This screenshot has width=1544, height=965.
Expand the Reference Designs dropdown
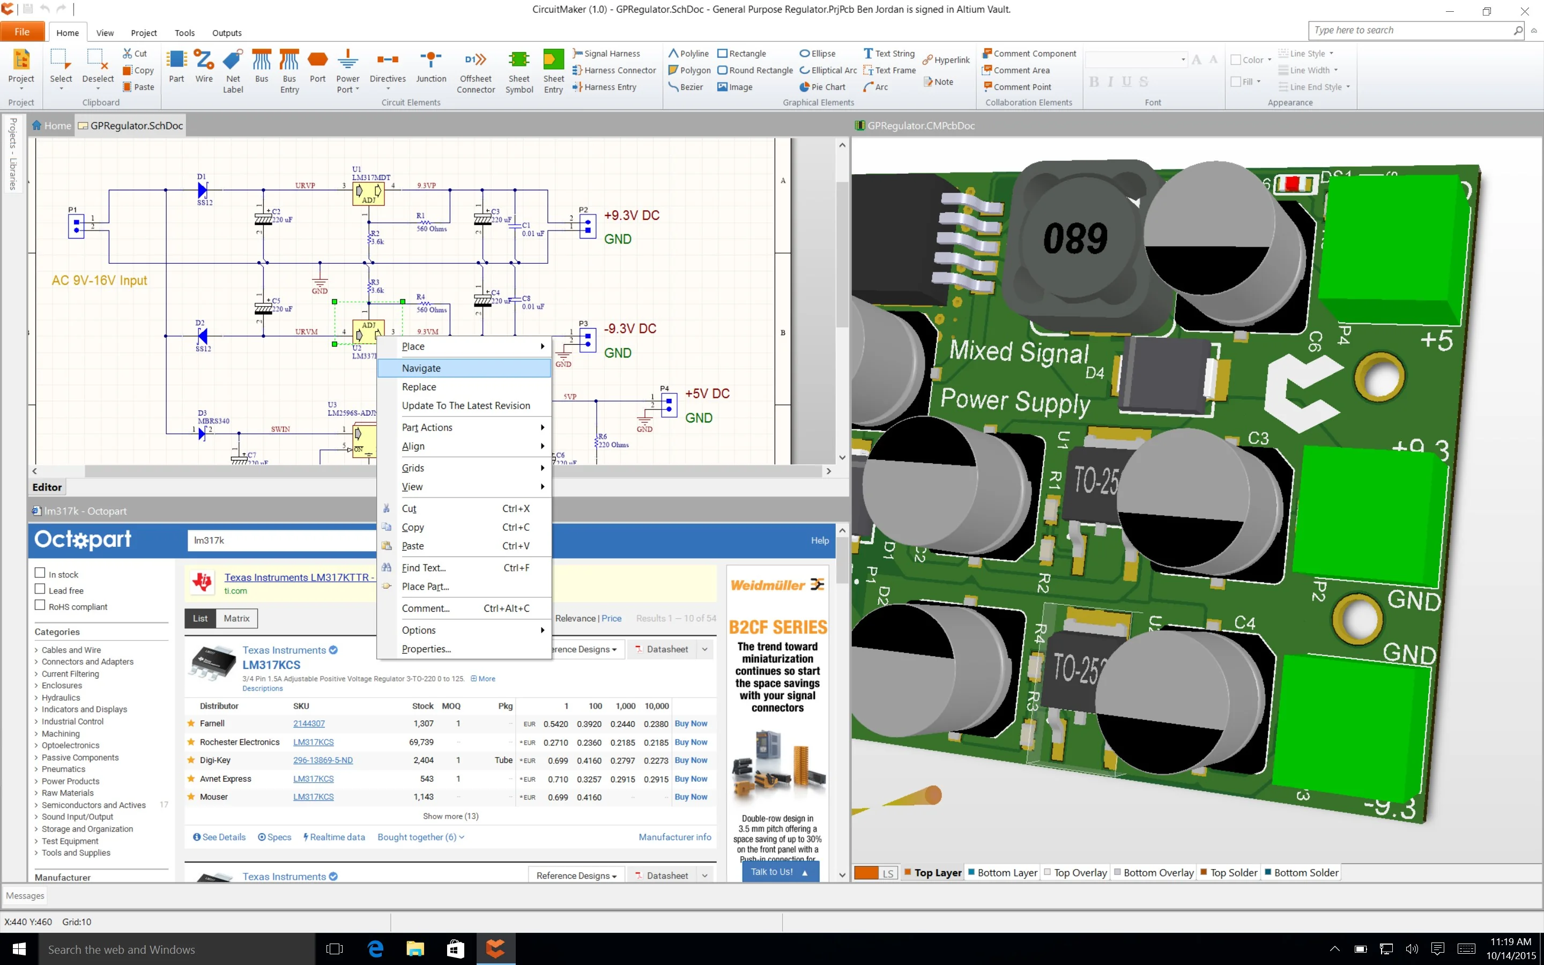[x=575, y=874]
